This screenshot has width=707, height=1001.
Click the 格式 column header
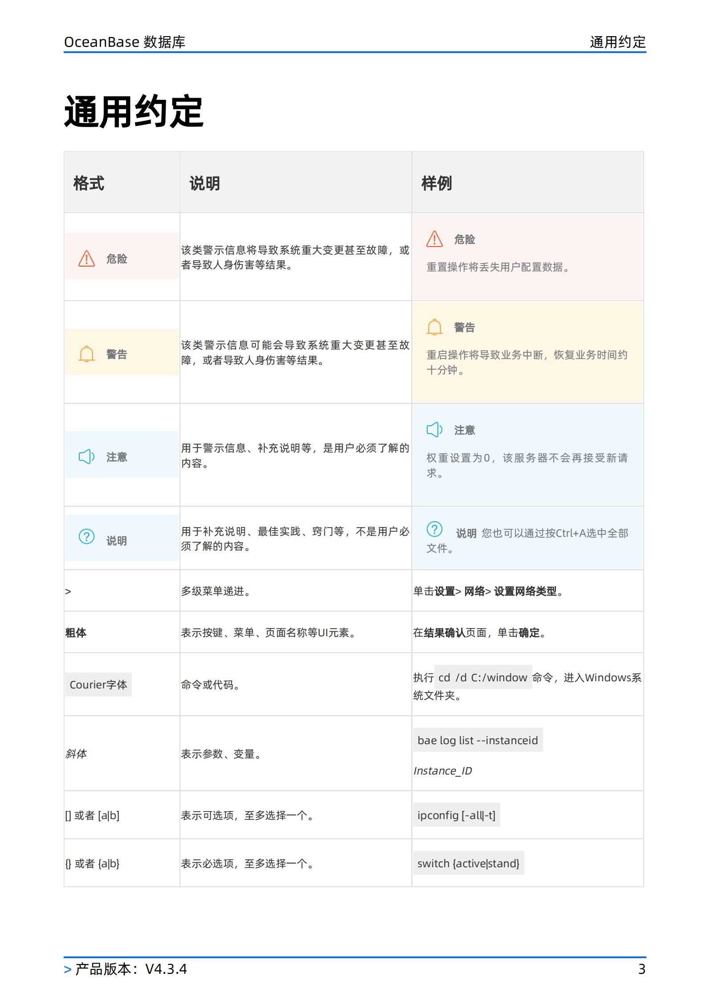point(89,183)
